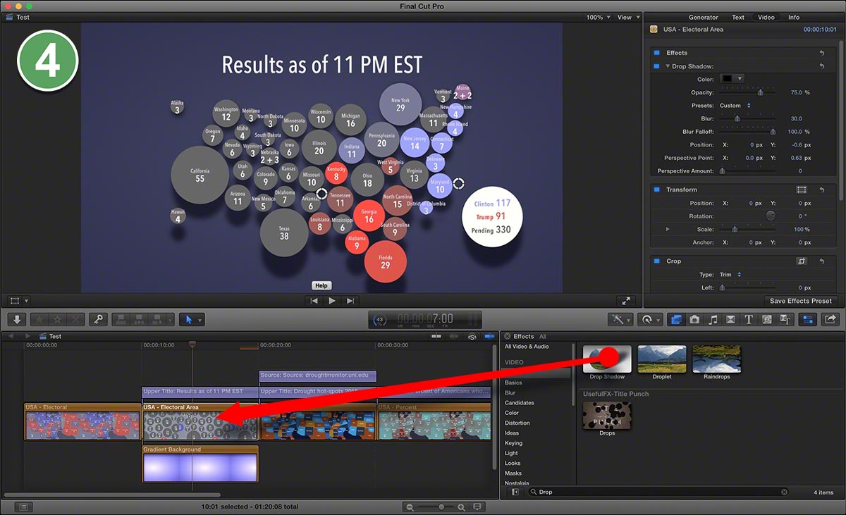Click the Save Effects Preset button
The image size is (846, 515).
click(800, 301)
